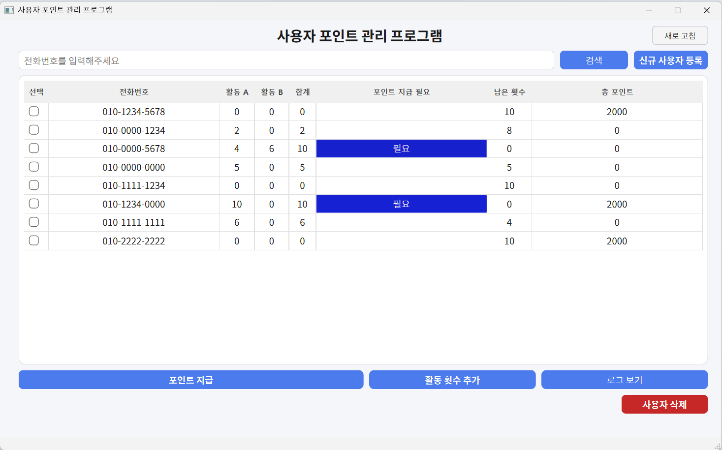Check the row 010-1111-1111 checkbox
The height and width of the screenshot is (450, 722).
point(34,222)
